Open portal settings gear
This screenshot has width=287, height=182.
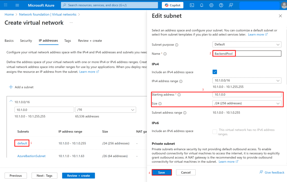[x=211, y=5]
